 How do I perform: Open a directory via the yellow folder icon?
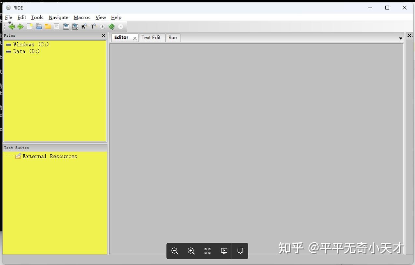click(x=48, y=26)
